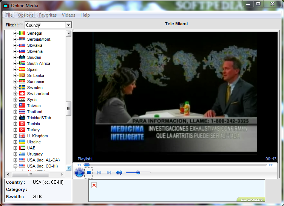Click the Online Media app icon in the title bar

[x=6, y=6]
